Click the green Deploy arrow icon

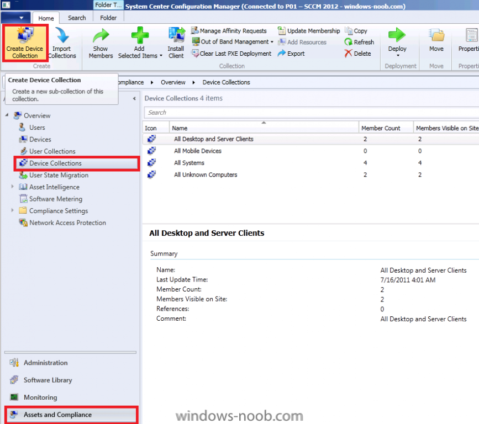click(397, 35)
